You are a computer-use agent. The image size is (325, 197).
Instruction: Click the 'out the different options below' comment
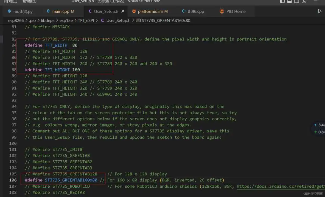point(131,119)
